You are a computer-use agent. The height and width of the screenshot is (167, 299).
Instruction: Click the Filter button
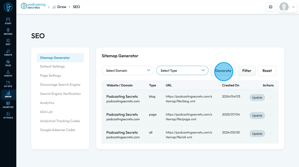pos(247,71)
